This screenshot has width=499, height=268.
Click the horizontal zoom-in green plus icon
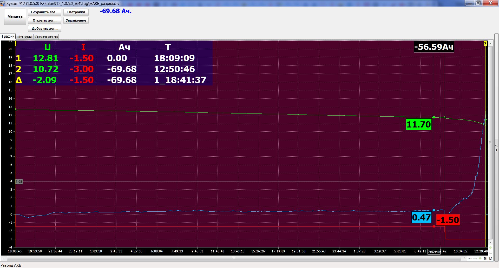point(480,258)
